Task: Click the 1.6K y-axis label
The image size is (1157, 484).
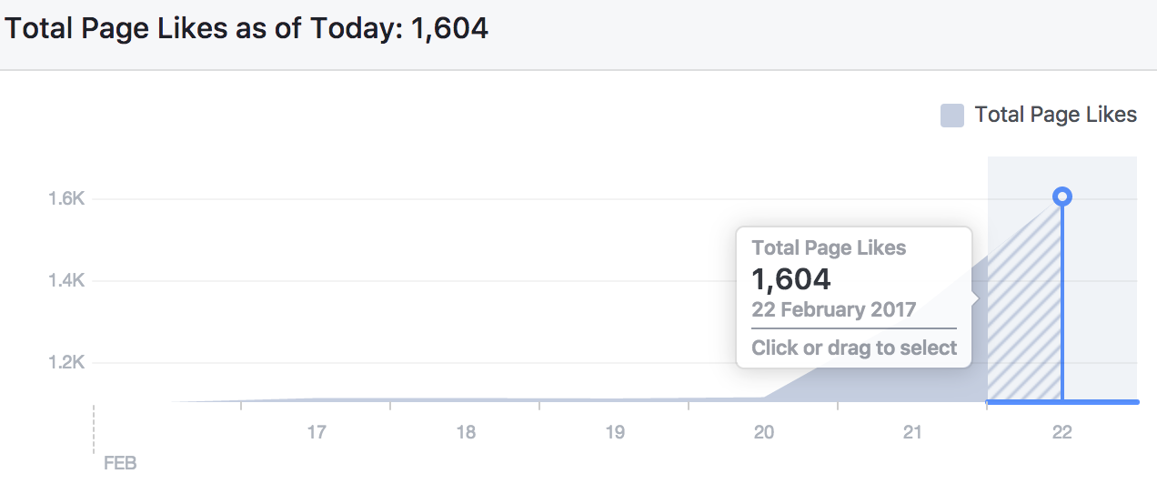Action: 66,198
